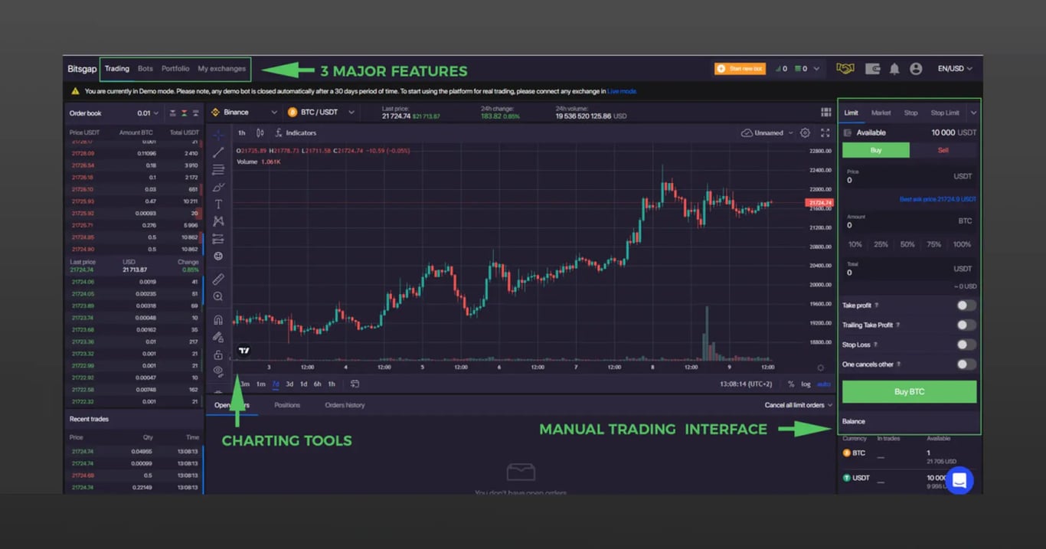Image resolution: width=1046 pixels, height=549 pixels.
Task: Open the notifications bell
Action: [x=894, y=68]
